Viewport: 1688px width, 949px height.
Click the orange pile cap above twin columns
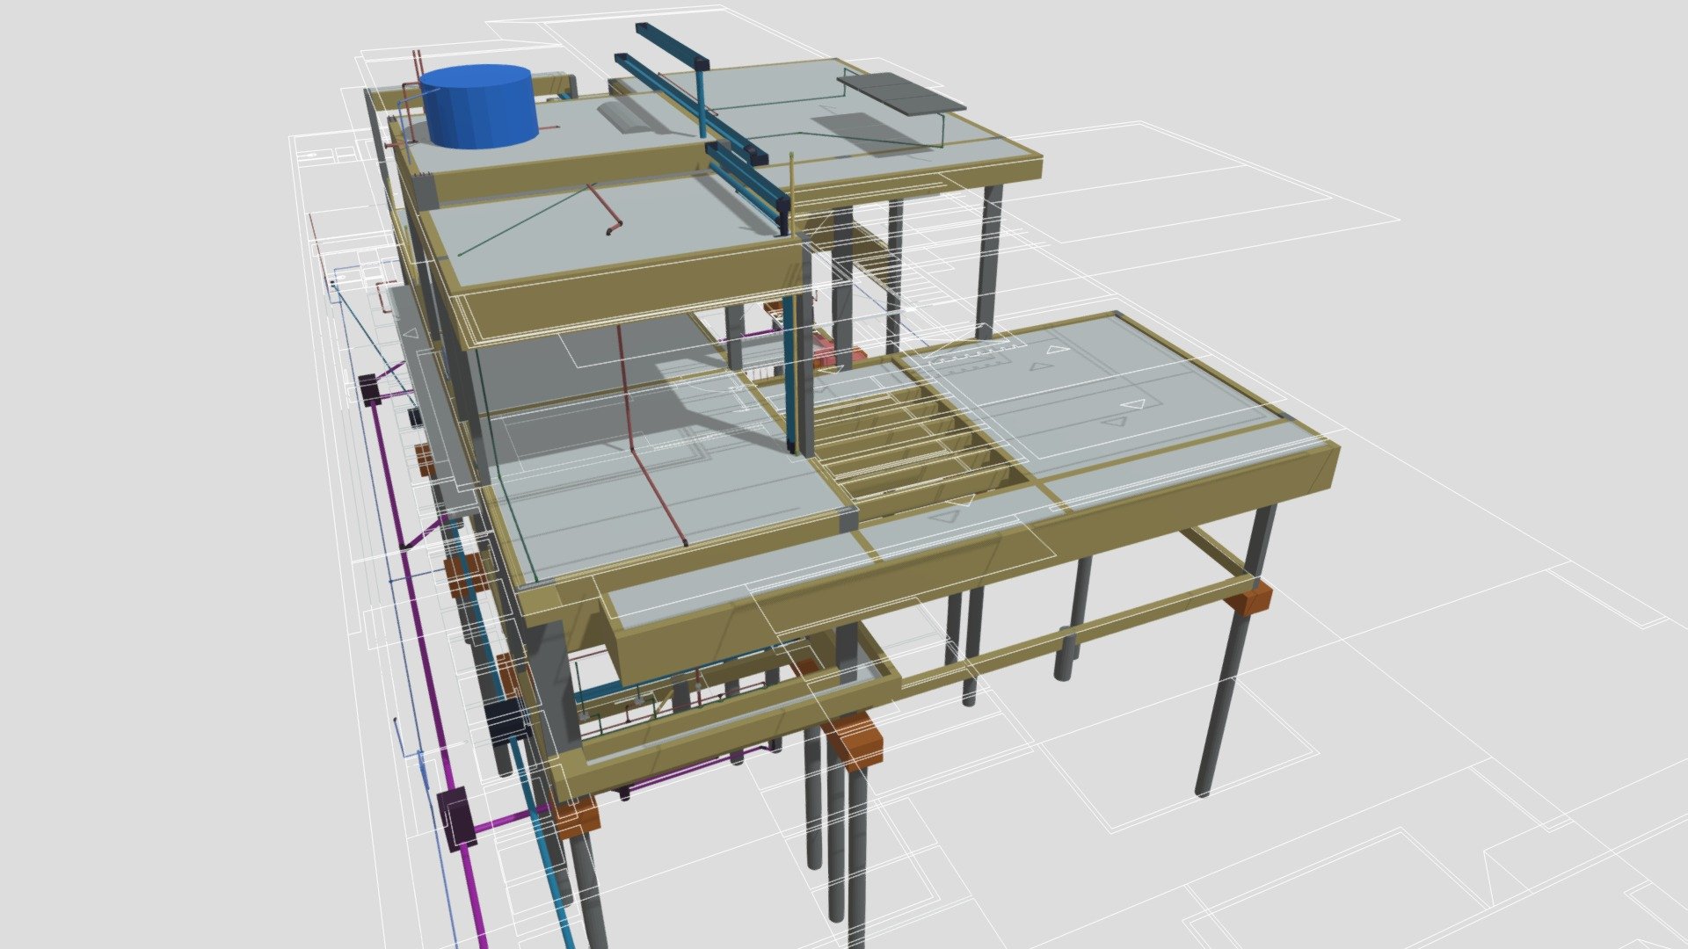pyautogui.click(x=854, y=740)
